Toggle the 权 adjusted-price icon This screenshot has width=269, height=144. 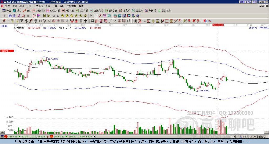click(34, 16)
